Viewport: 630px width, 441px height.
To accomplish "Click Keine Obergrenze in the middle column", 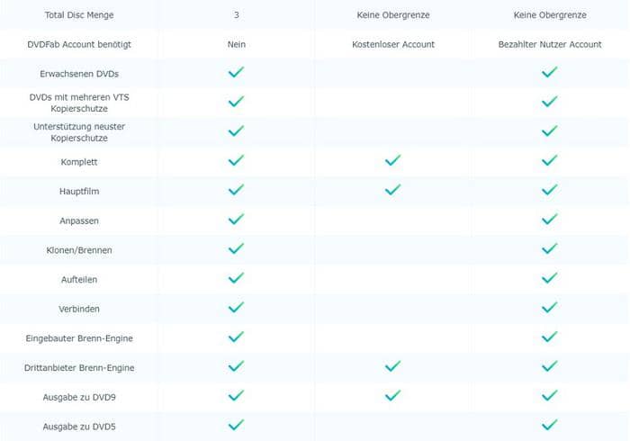I will pyautogui.click(x=393, y=15).
